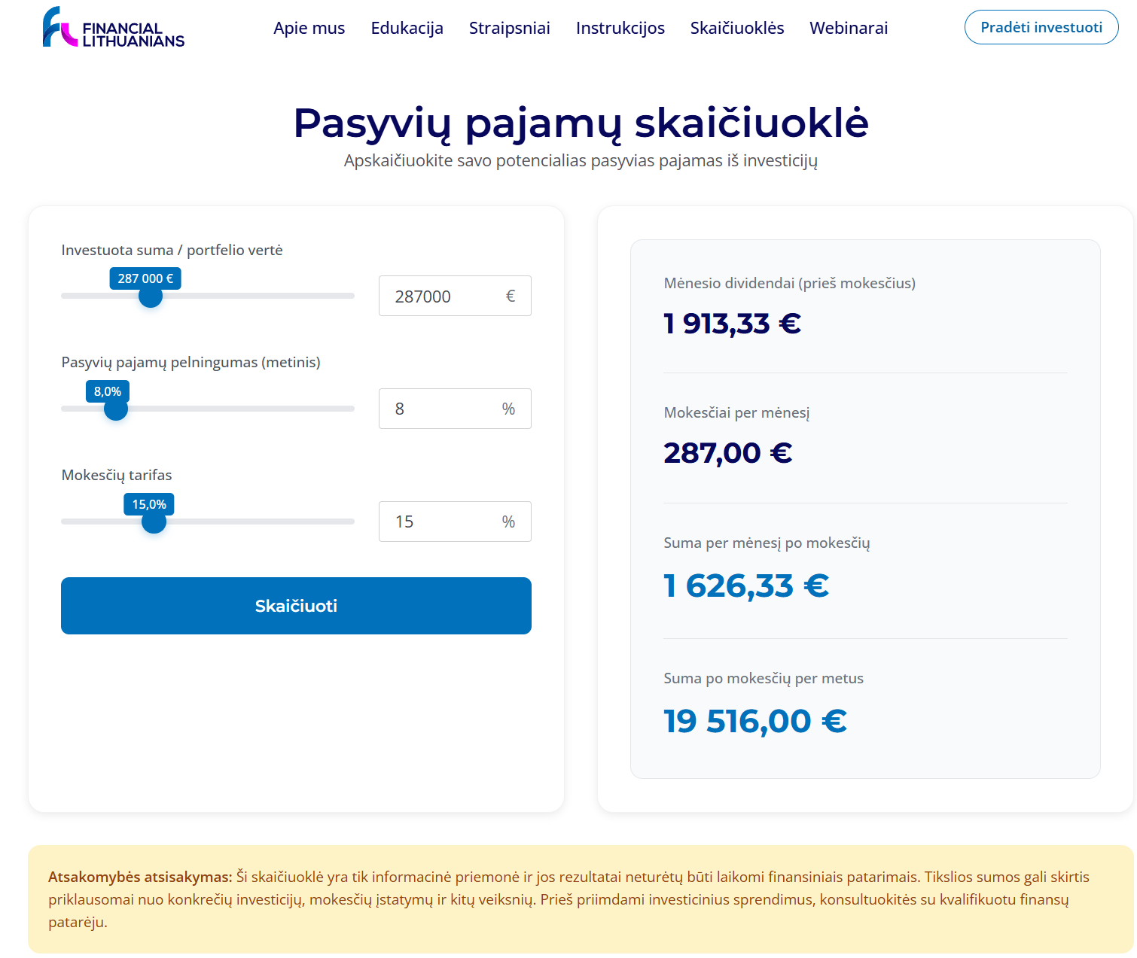This screenshot has width=1137, height=958.
Task: Open the Edukacija section
Action: coord(407,28)
